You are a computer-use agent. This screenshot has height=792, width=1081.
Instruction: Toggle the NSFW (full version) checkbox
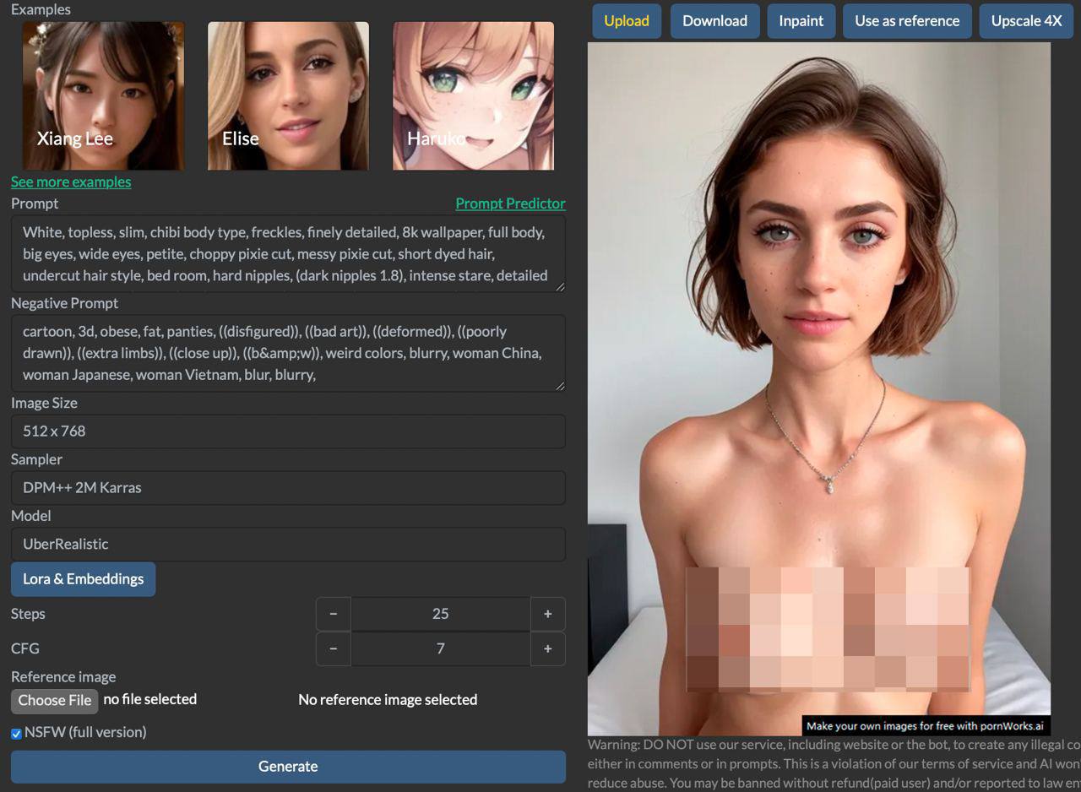[16, 734]
